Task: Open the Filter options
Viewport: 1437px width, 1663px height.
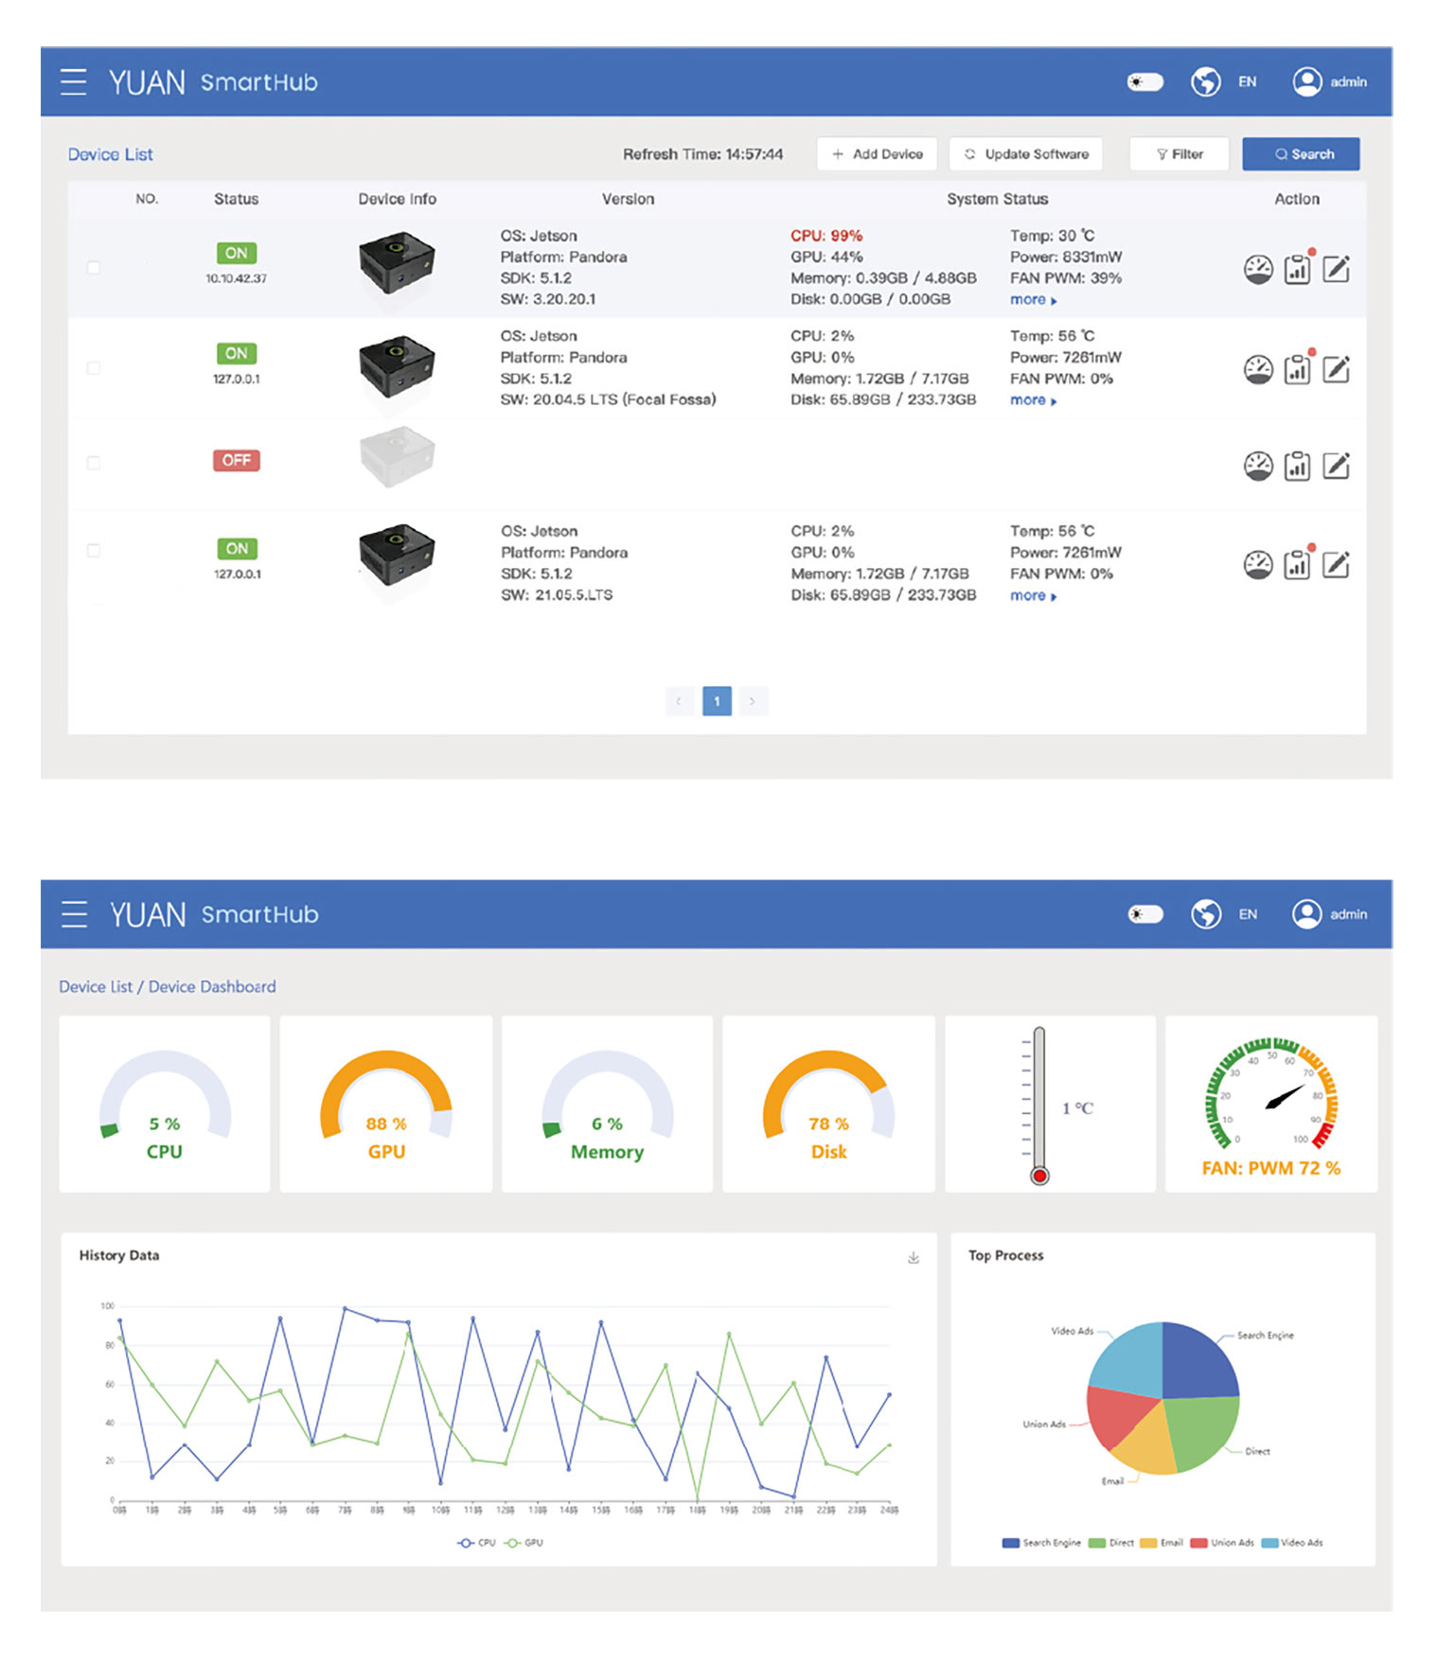Action: 1180,154
